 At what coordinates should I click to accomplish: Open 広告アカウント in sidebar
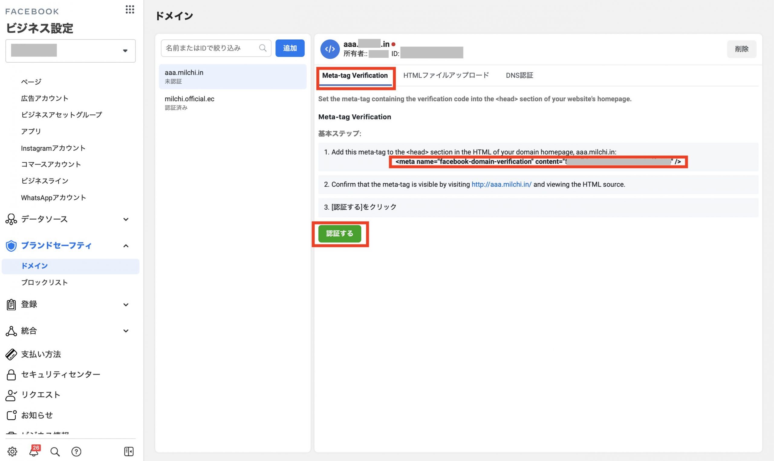44,98
